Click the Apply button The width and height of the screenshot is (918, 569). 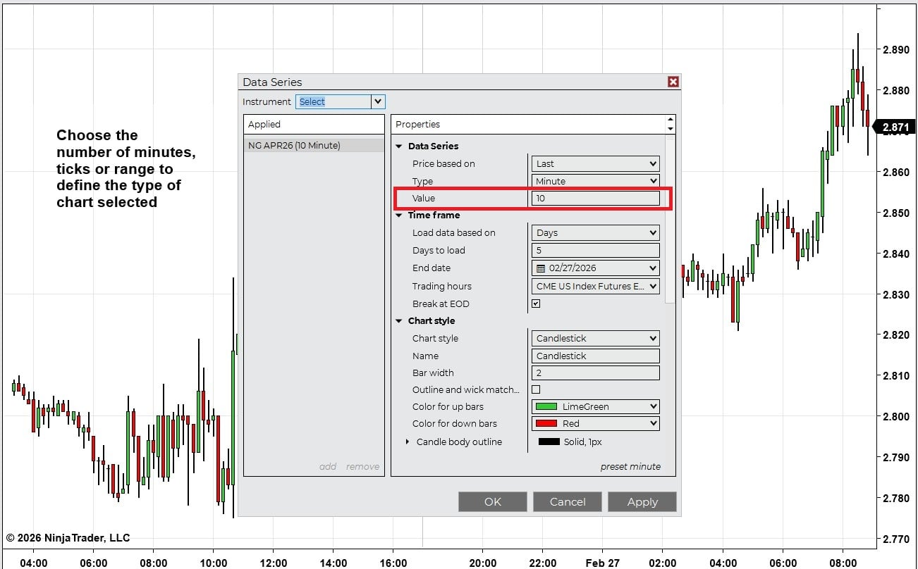pyautogui.click(x=642, y=501)
